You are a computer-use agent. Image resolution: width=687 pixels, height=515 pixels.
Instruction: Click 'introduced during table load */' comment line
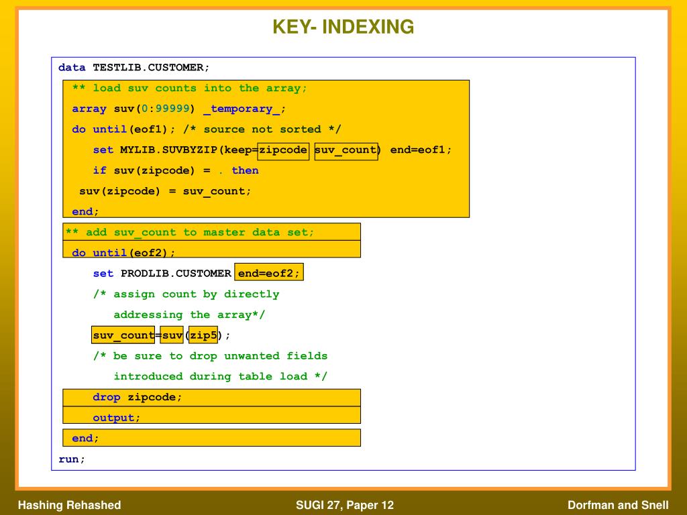[x=220, y=376]
